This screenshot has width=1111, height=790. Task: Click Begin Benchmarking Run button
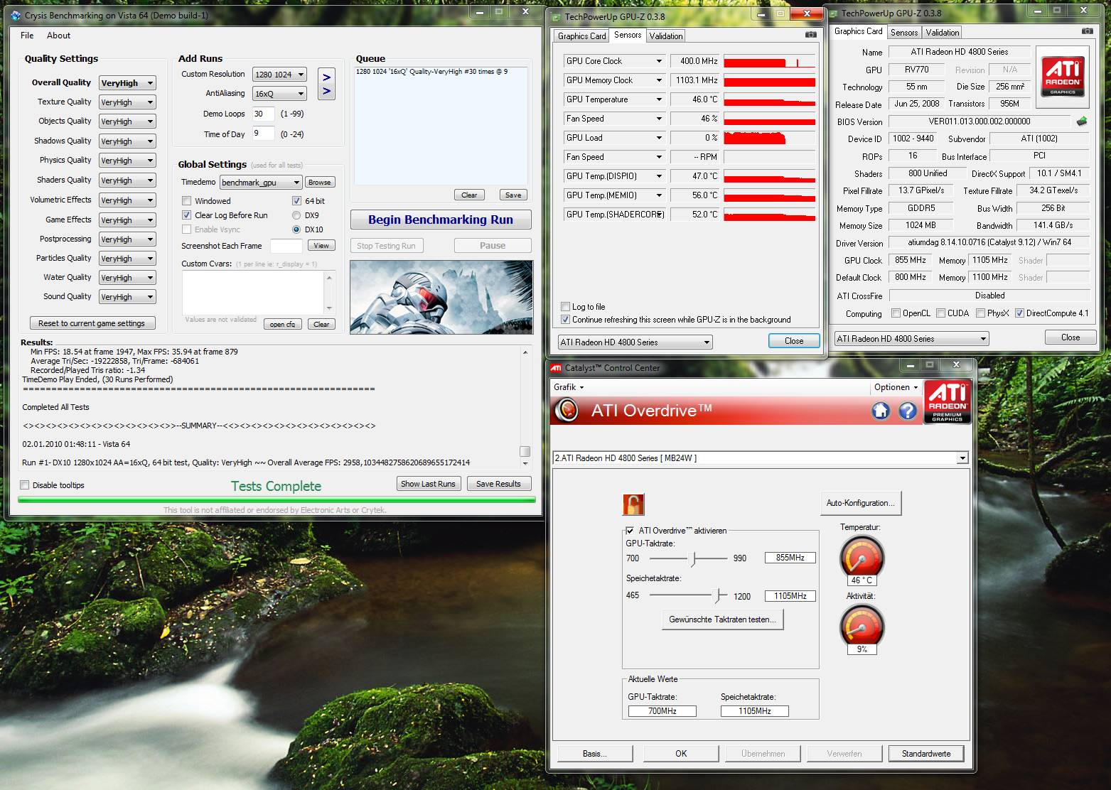tap(441, 220)
